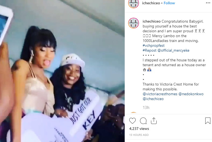This screenshot has height=142, width=212.
Task: Select the 13h caption timestamp
Action: 146,108
